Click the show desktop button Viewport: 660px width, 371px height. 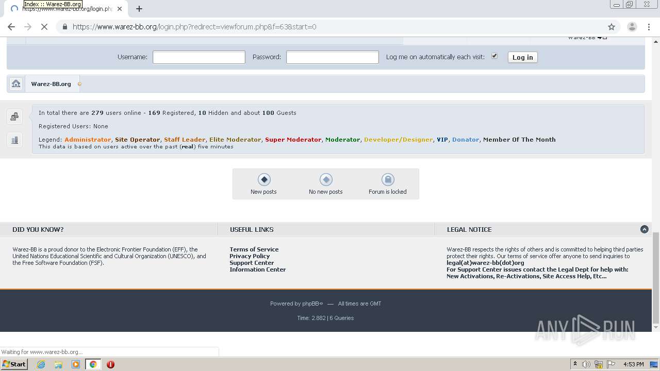[x=654, y=364]
